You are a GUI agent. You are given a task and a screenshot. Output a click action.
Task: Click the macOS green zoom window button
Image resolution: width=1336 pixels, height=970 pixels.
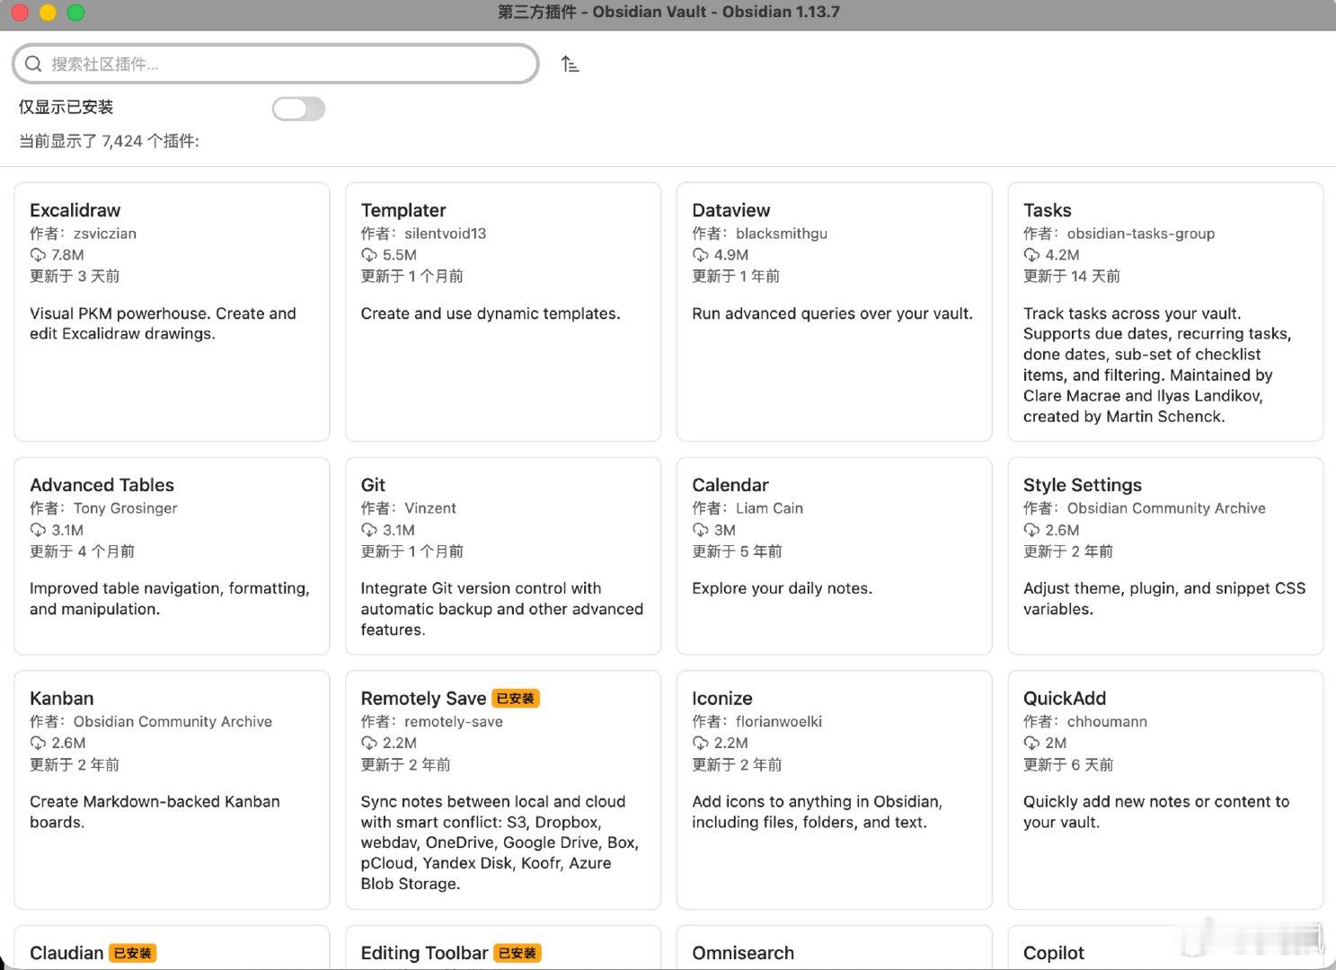[x=76, y=13]
